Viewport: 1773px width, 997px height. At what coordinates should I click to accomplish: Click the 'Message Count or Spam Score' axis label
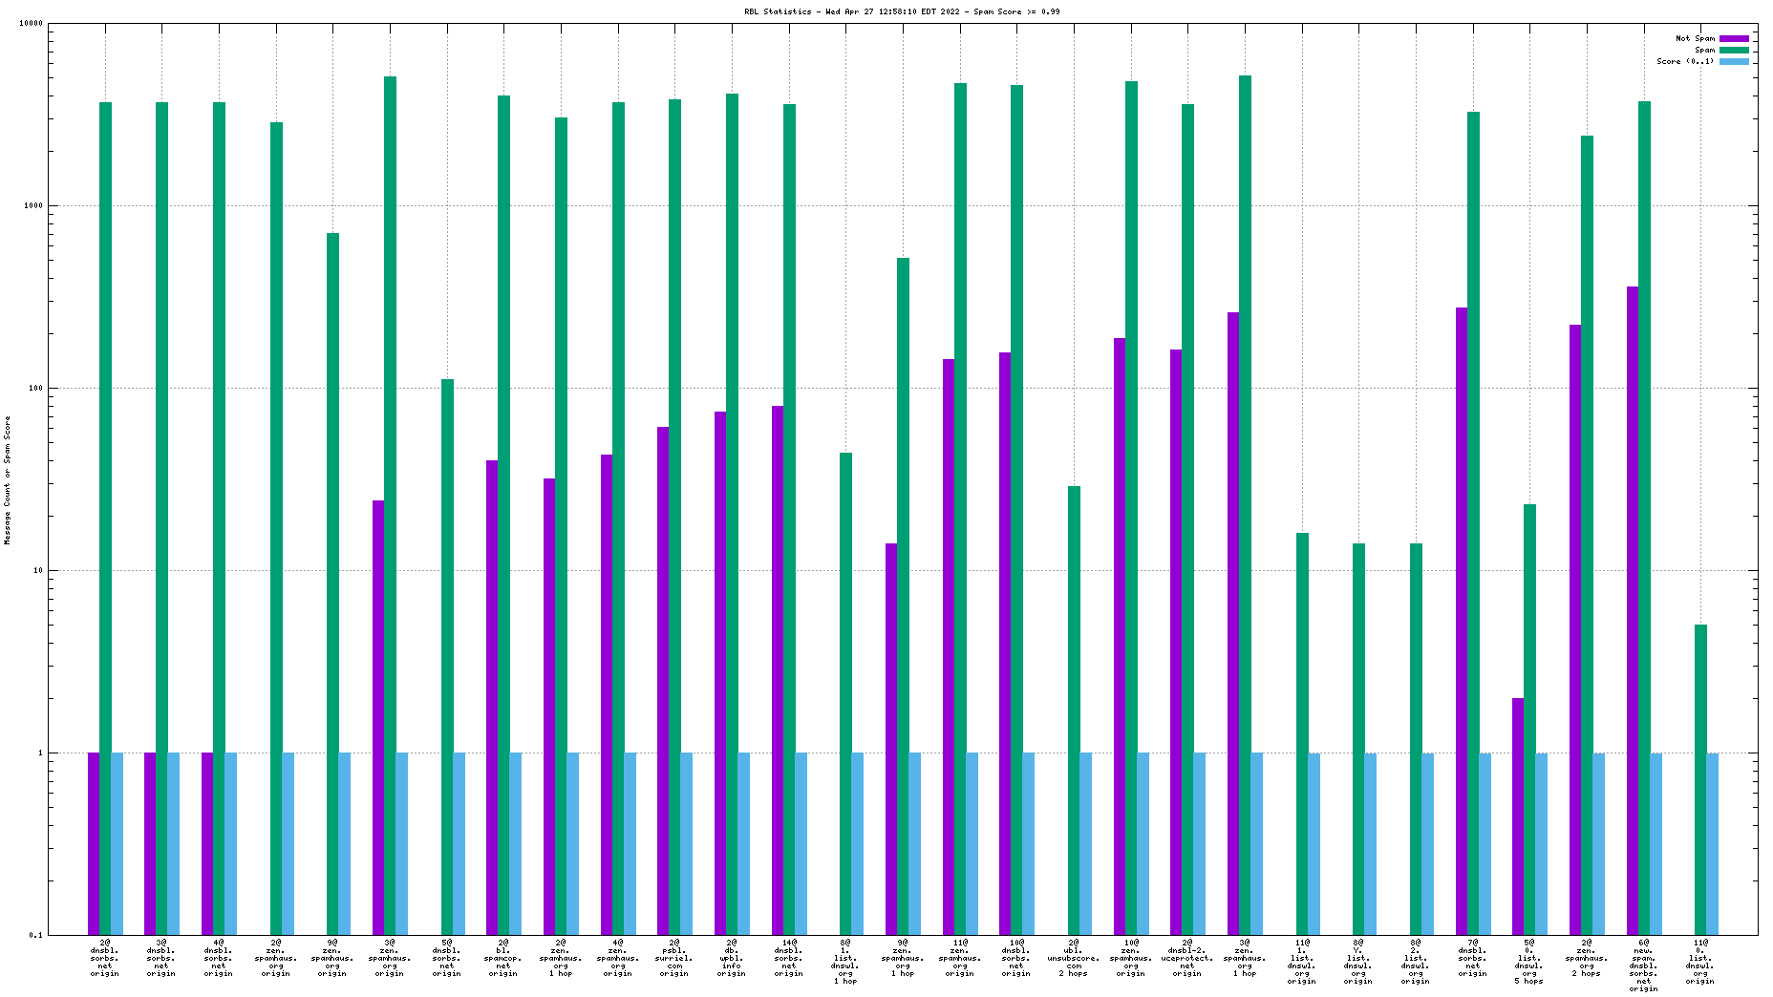tap(8, 480)
